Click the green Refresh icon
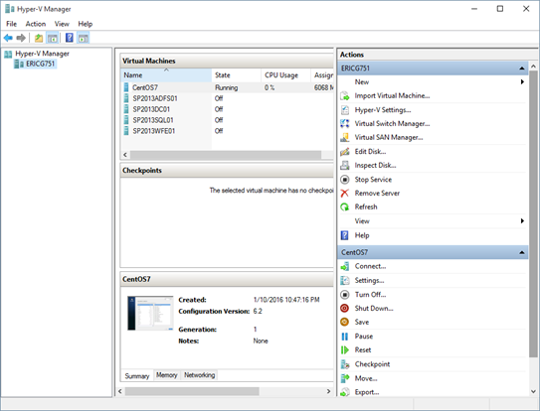Image resolution: width=540 pixels, height=411 pixels. pos(345,207)
